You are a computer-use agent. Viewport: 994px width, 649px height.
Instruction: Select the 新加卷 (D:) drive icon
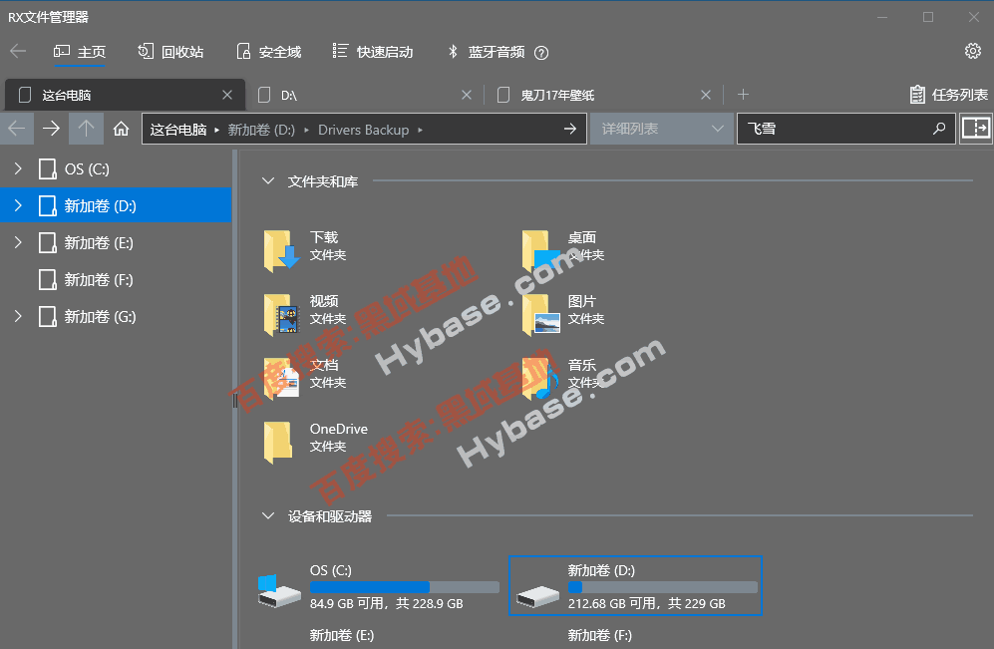pos(537,595)
